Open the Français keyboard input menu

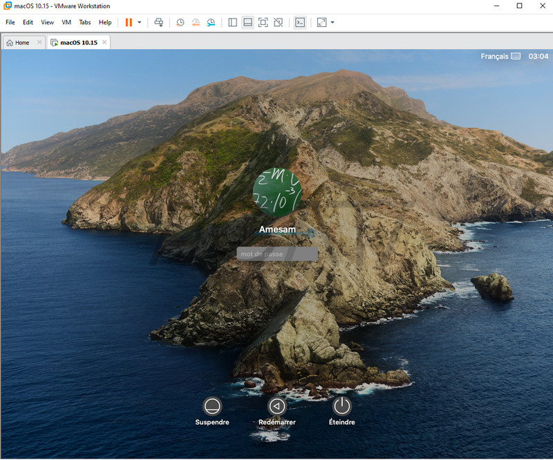tap(500, 57)
